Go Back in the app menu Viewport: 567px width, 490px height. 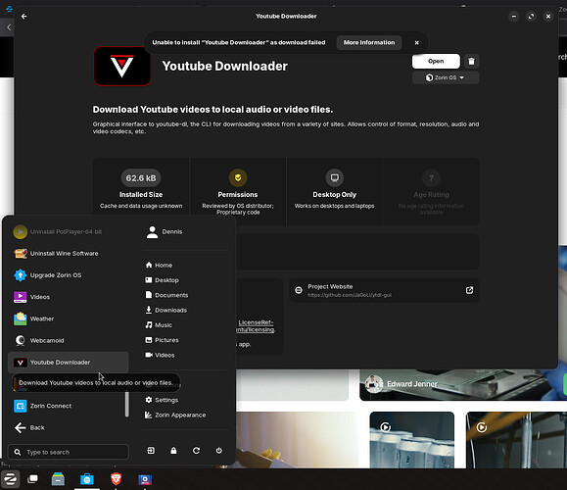tap(68, 427)
